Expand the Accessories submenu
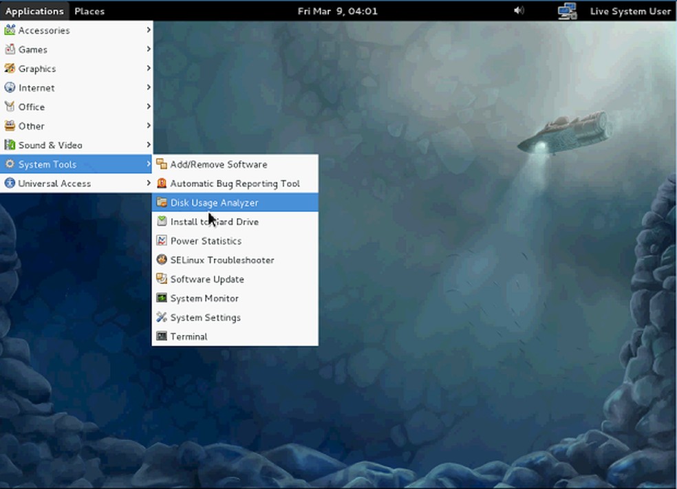Screen dimensions: 677x489 [x=43, y=30]
